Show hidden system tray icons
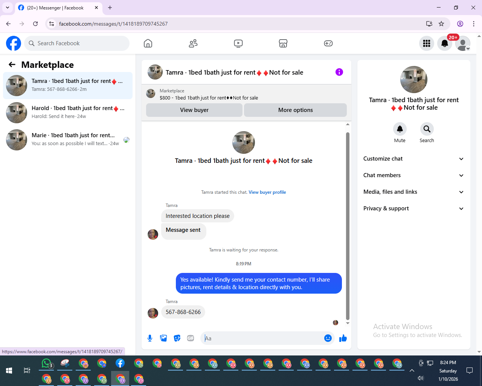This screenshot has width=482, height=386. [x=412, y=371]
